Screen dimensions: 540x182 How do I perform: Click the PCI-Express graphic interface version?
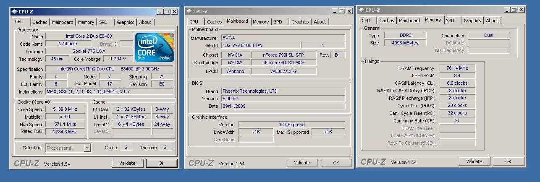click(x=292, y=125)
